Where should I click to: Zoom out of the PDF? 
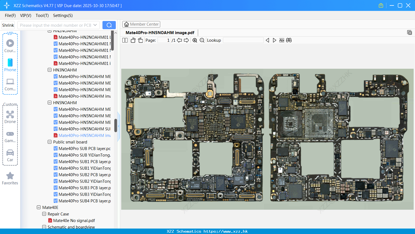point(202,40)
